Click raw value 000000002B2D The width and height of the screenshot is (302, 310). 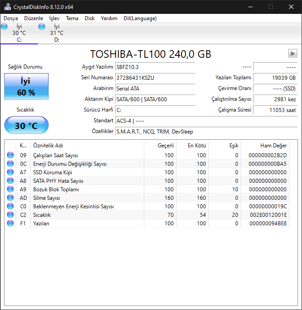[x=267, y=155]
